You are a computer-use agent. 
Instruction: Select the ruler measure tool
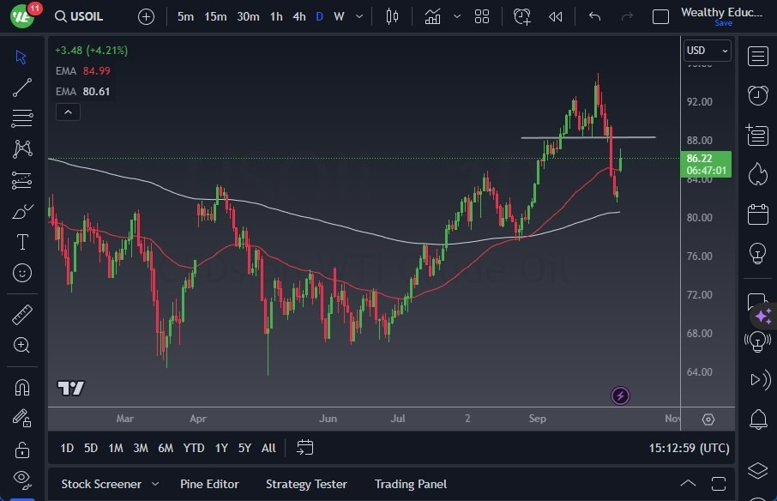coord(22,314)
